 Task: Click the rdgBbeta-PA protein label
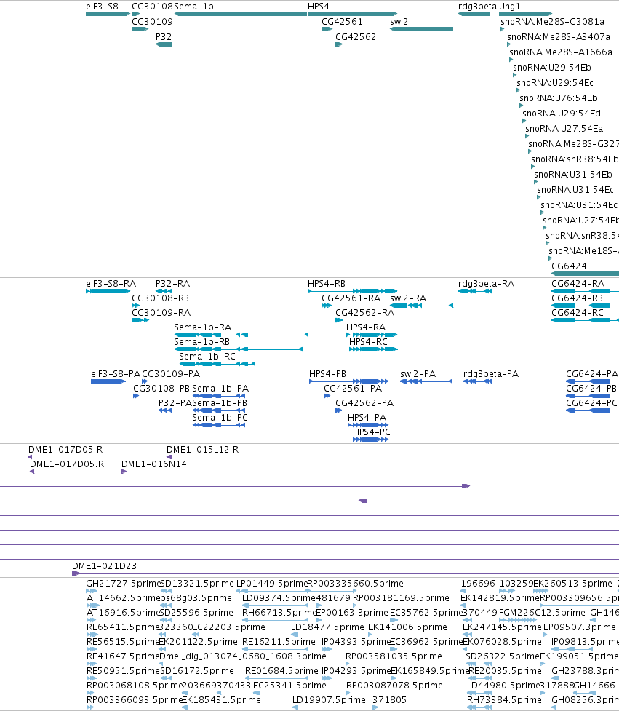coord(491,373)
